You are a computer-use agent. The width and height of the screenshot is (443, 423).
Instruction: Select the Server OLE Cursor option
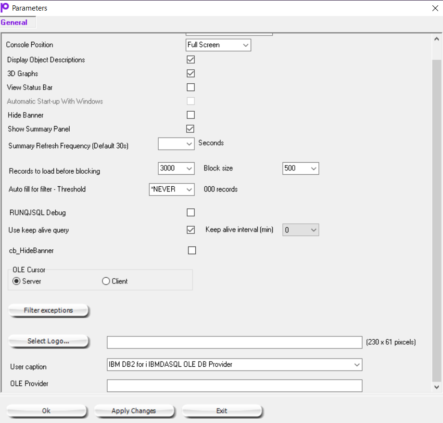16,282
